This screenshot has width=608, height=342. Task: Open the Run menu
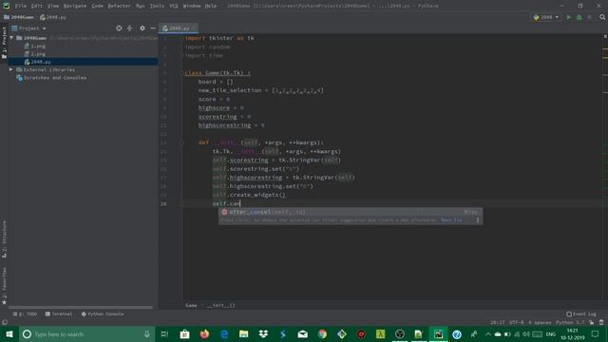click(x=140, y=6)
